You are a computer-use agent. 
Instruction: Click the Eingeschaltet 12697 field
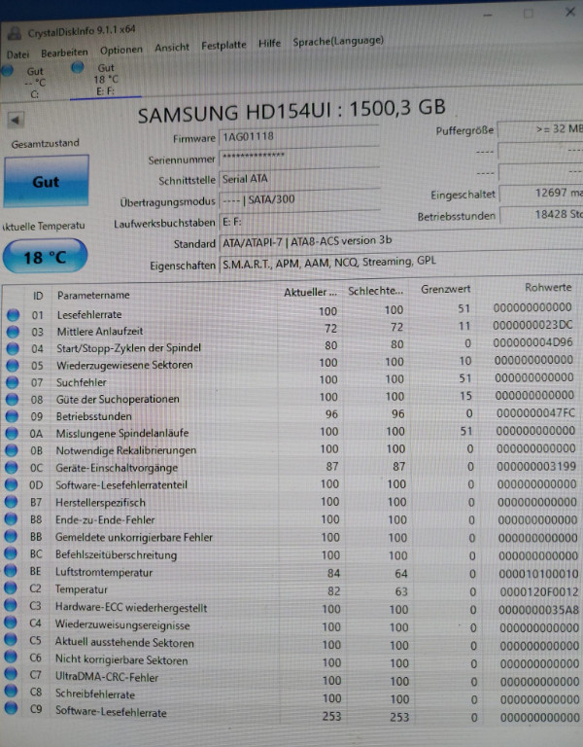[x=541, y=193]
